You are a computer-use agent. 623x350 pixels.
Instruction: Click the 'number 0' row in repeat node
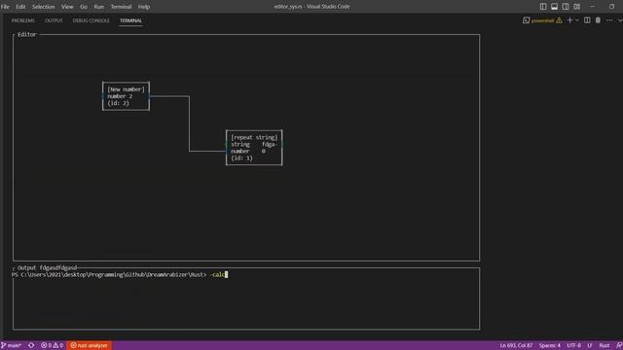click(248, 152)
